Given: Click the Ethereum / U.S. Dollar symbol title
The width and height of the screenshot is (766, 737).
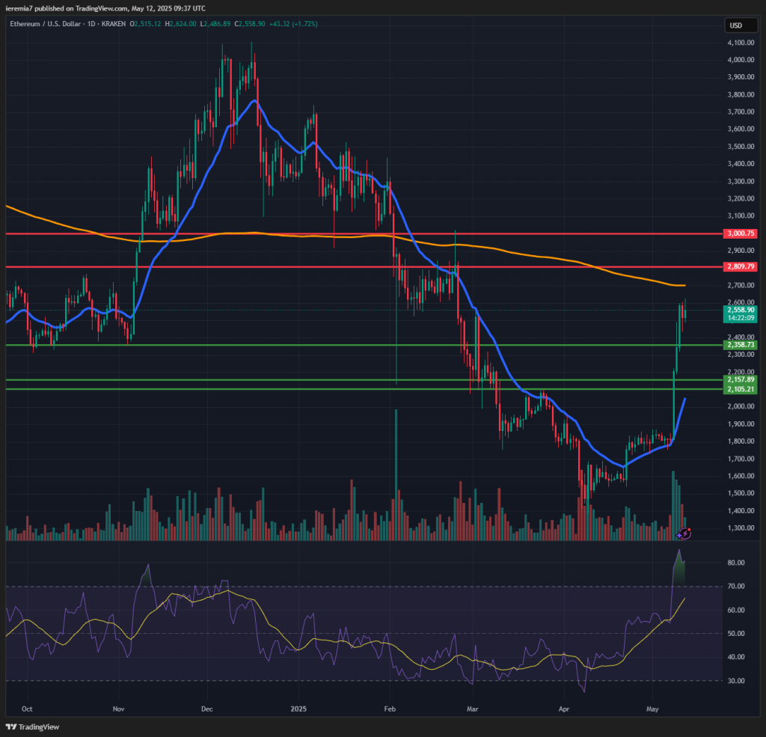Looking at the screenshot, I should tap(46, 23).
